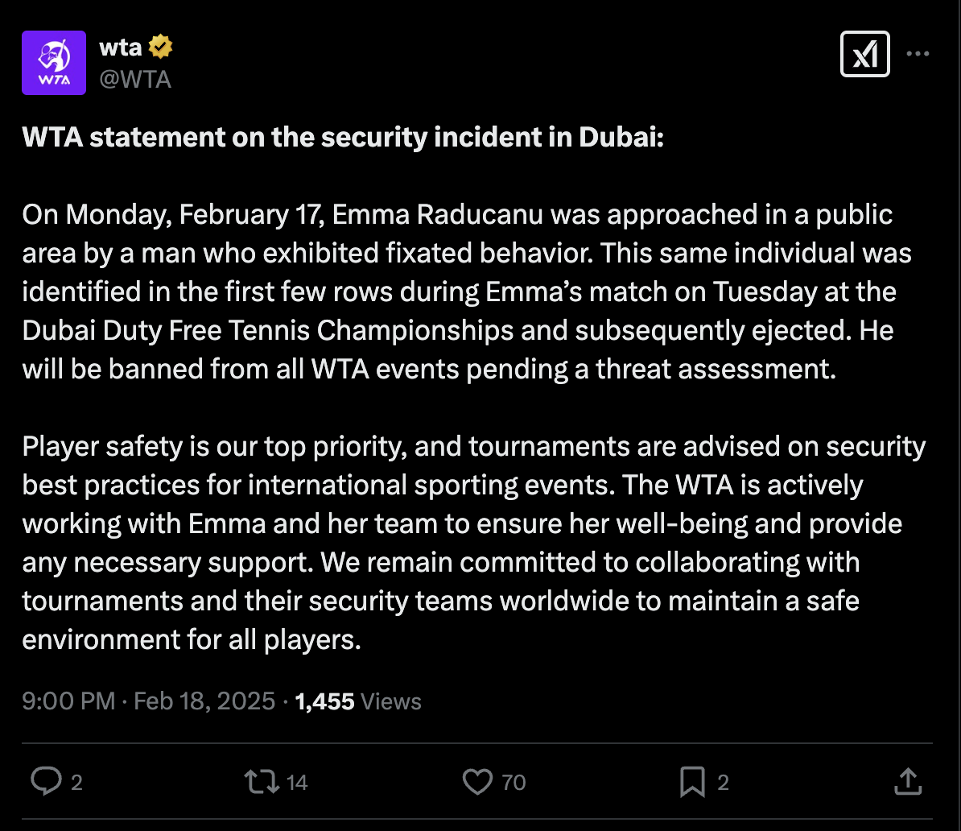Open the Grok xAI icon button
This screenshot has width=961, height=831.
click(864, 55)
